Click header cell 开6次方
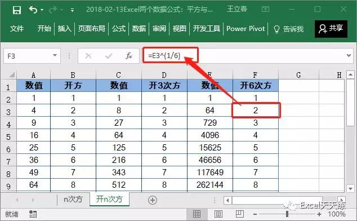 (256, 86)
